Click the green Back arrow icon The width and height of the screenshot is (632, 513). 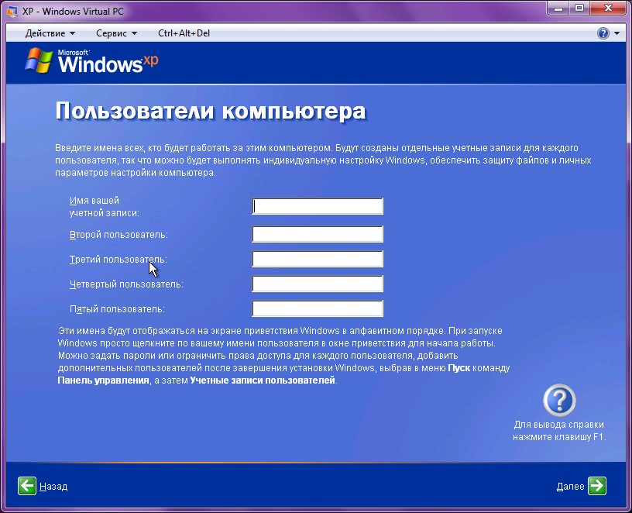tap(27, 486)
